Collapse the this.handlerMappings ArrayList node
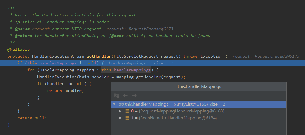This screenshot has height=135, width=305. coord(114,104)
